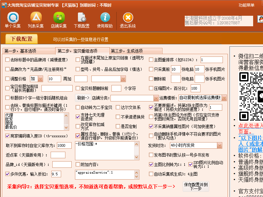Viewport: 263px width, 197px height.
Task: Click the 单个采集 search icon
Action: pos(13,17)
